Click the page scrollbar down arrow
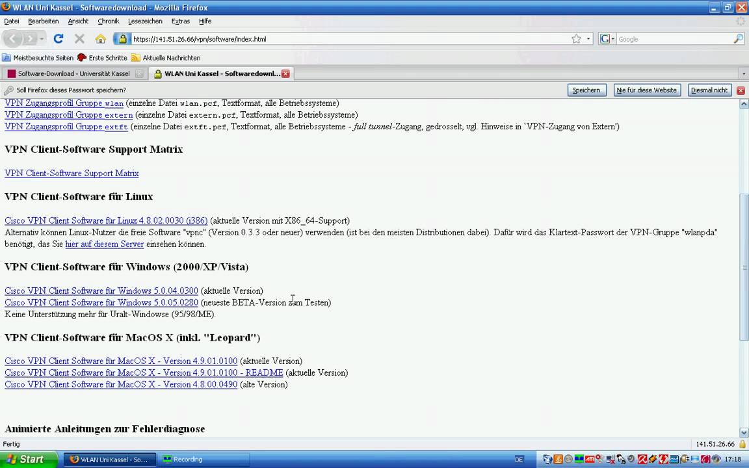This screenshot has width=749, height=468. click(744, 433)
